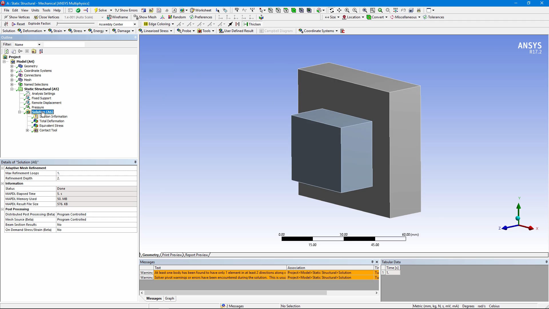
Task: Collapse the Adaptive Mesh Refinement section
Action: [3, 168]
